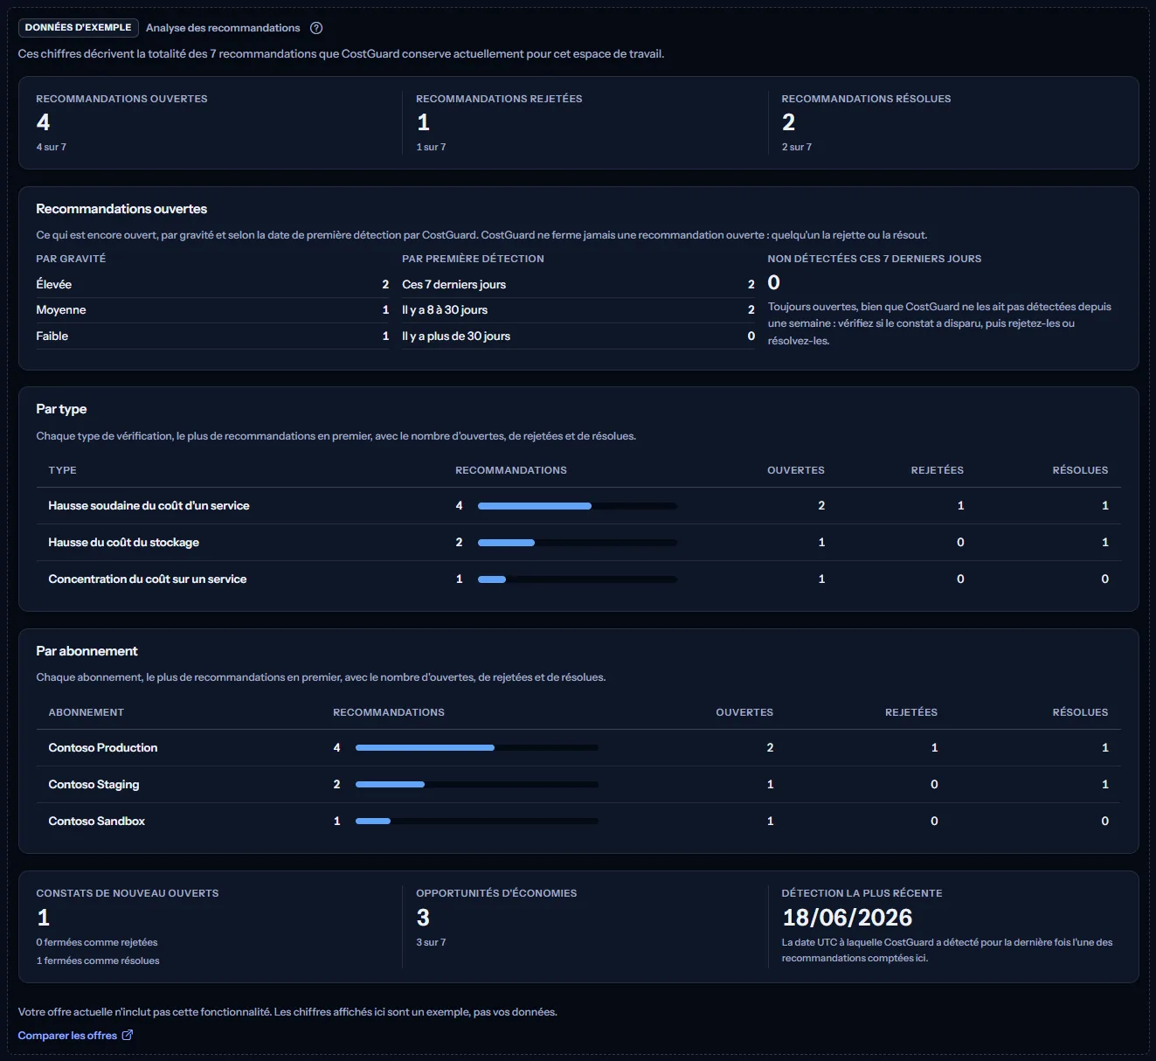Image resolution: width=1156 pixels, height=1061 pixels.
Task: Click the Contoso Sandbox recommendations bar
Action: (477, 822)
